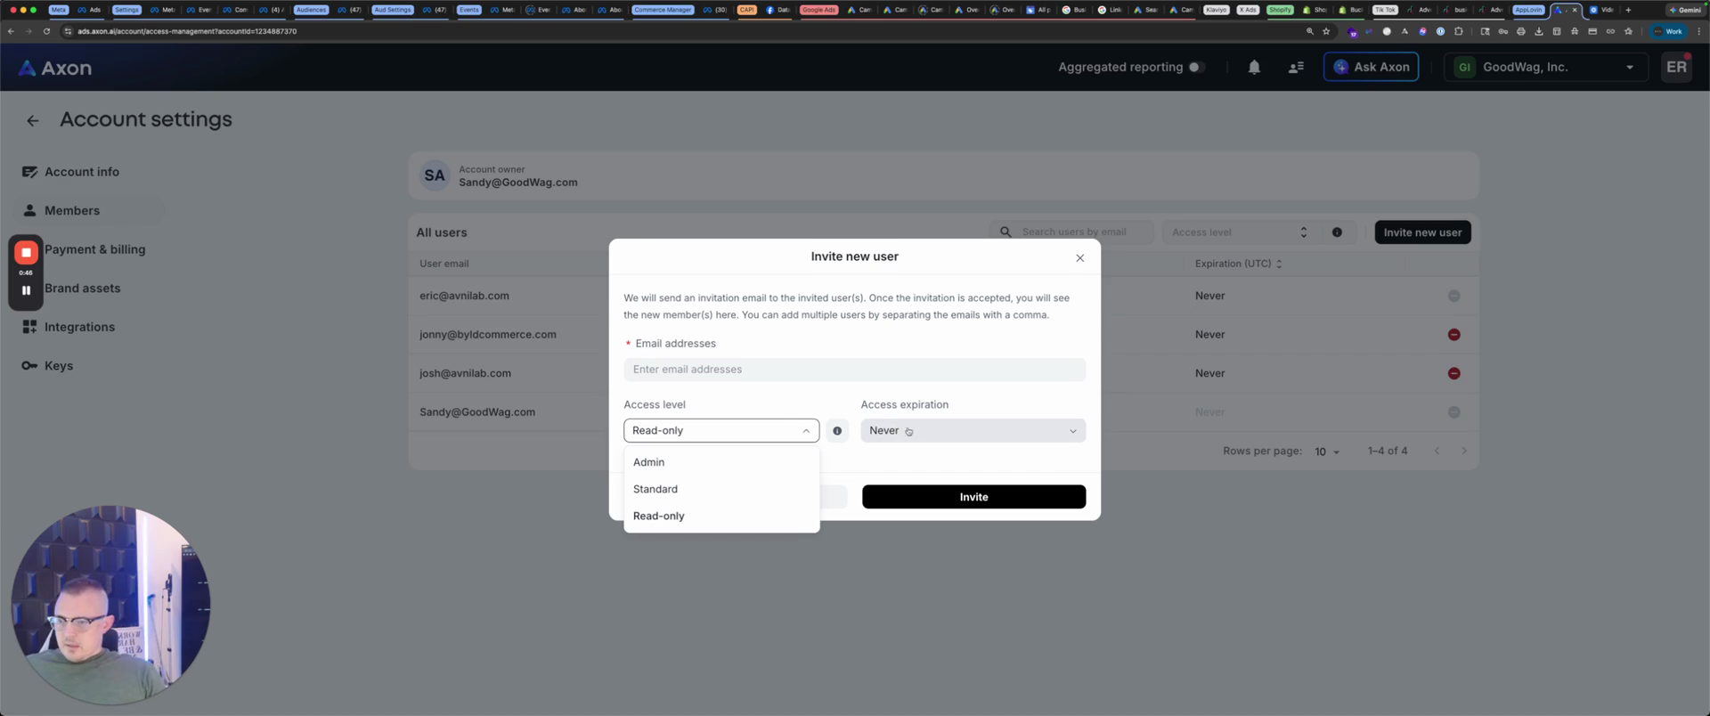Click browser address bar URL

[187, 31]
